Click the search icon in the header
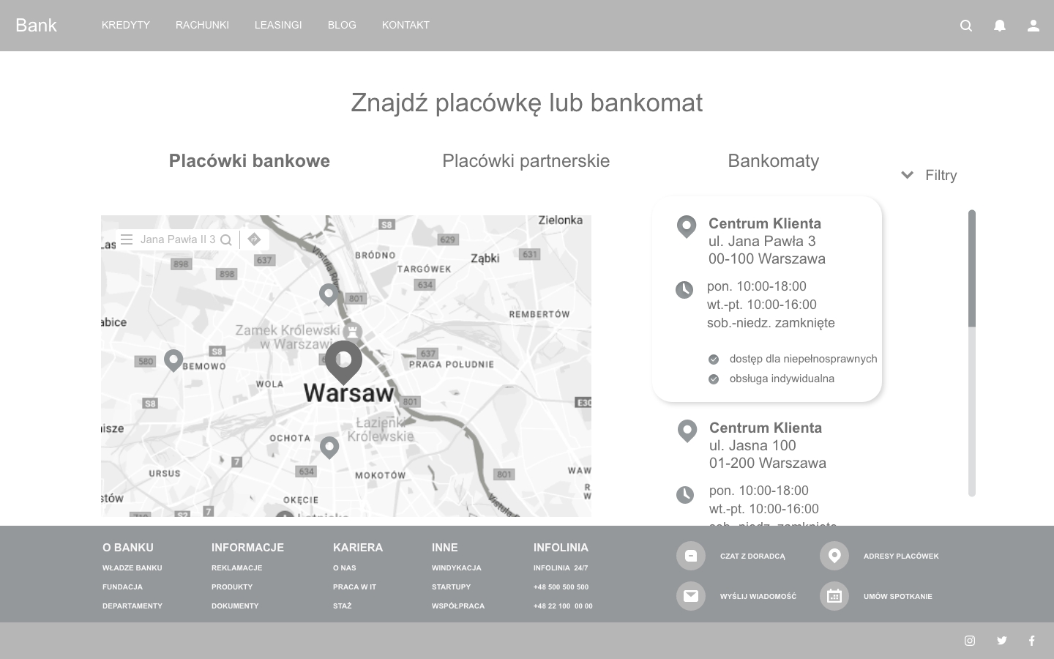 click(x=966, y=26)
